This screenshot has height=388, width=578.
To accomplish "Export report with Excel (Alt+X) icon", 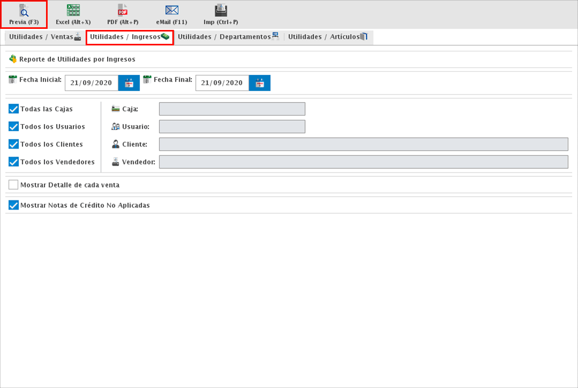I will pyautogui.click(x=73, y=11).
